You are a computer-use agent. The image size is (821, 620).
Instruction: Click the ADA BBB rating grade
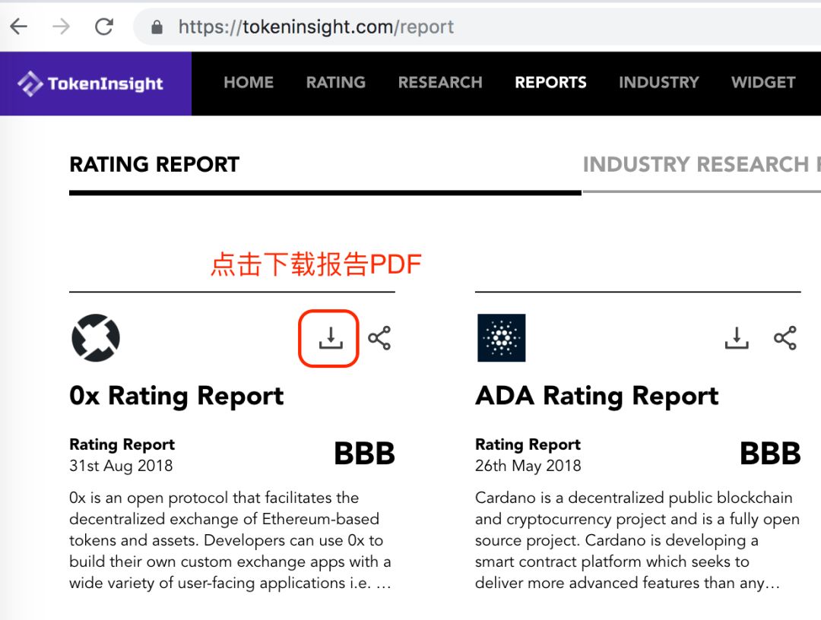770,453
